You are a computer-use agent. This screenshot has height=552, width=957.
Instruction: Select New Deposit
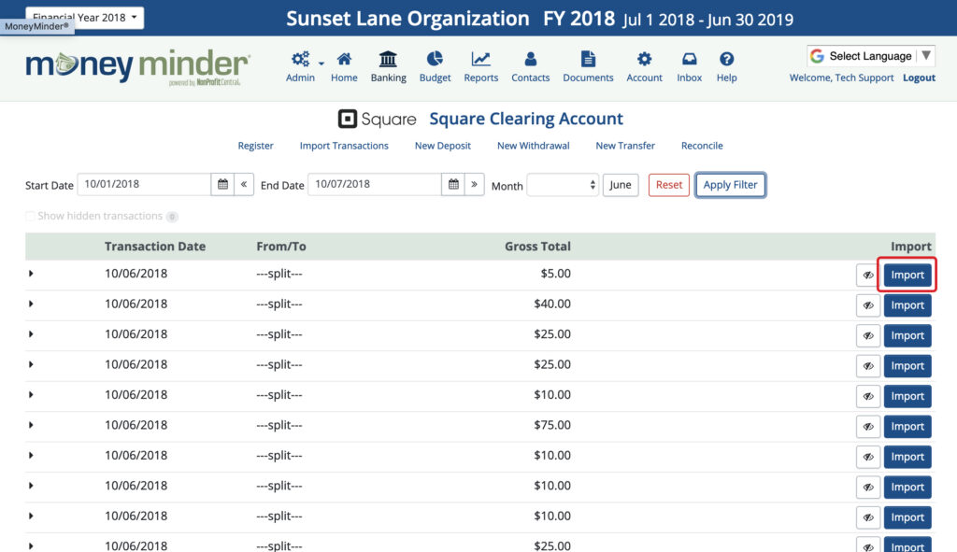click(442, 146)
